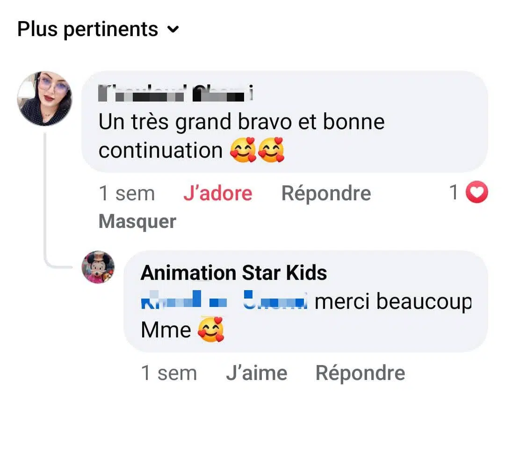This screenshot has height=460, width=505.
Task: Click the red heart reaction icon
Action: (x=477, y=193)
